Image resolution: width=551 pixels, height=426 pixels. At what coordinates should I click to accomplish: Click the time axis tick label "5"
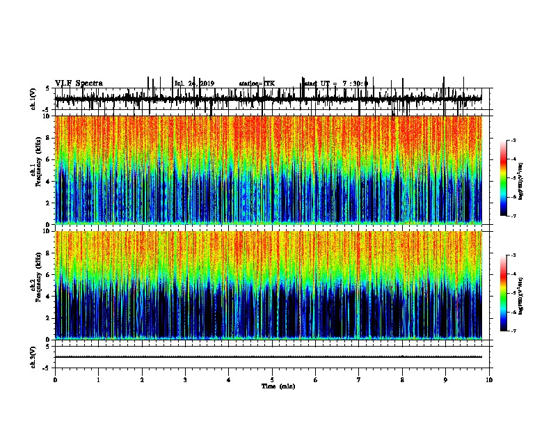[x=272, y=380]
